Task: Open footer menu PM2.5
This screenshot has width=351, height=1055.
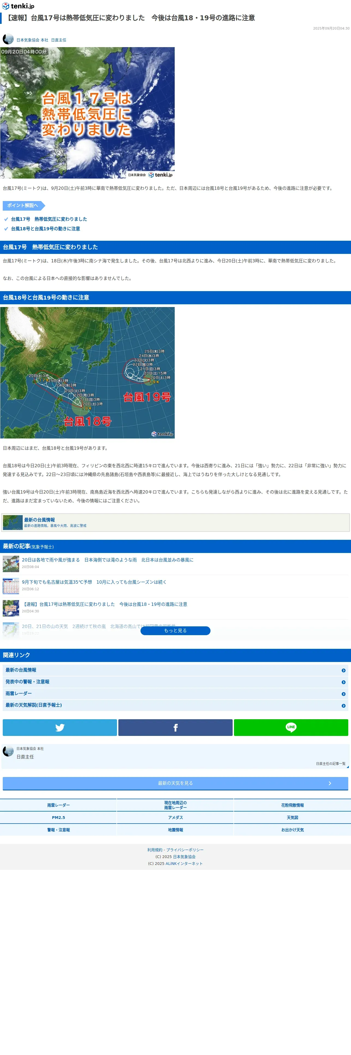Action: (x=58, y=818)
